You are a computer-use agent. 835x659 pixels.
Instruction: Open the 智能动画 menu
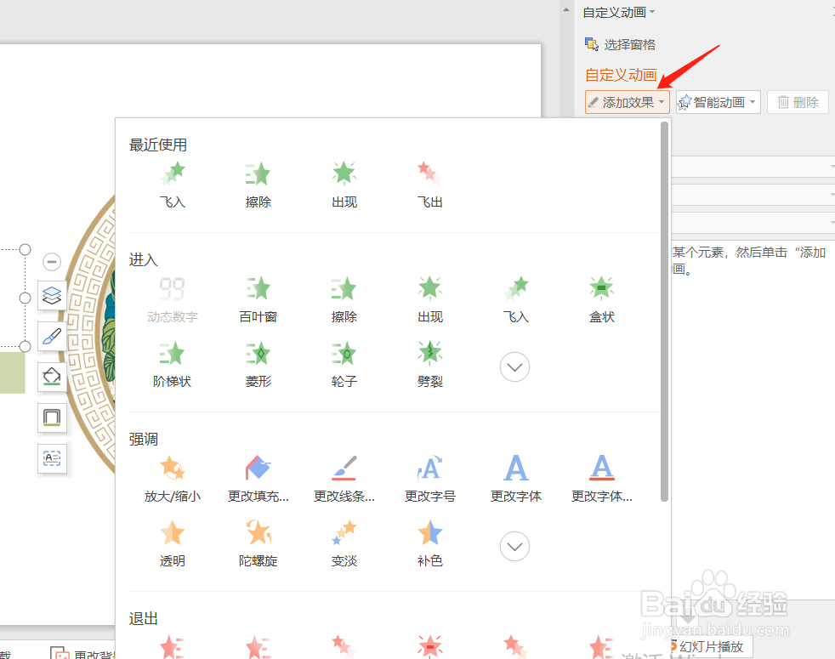pos(718,101)
